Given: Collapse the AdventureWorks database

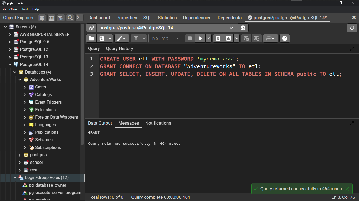Looking at the screenshot, I should [x=20, y=80].
